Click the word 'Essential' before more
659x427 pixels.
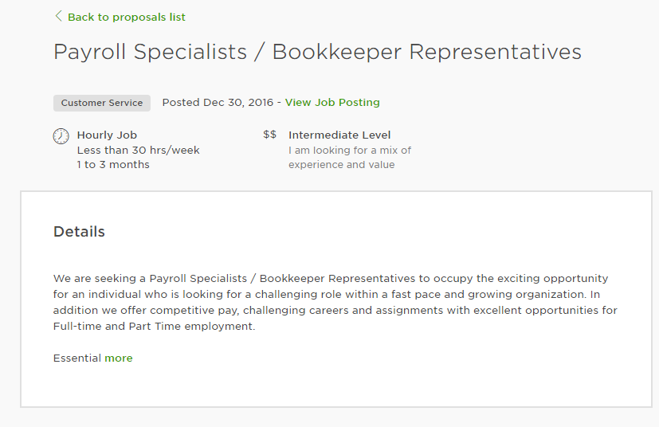click(x=77, y=358)
